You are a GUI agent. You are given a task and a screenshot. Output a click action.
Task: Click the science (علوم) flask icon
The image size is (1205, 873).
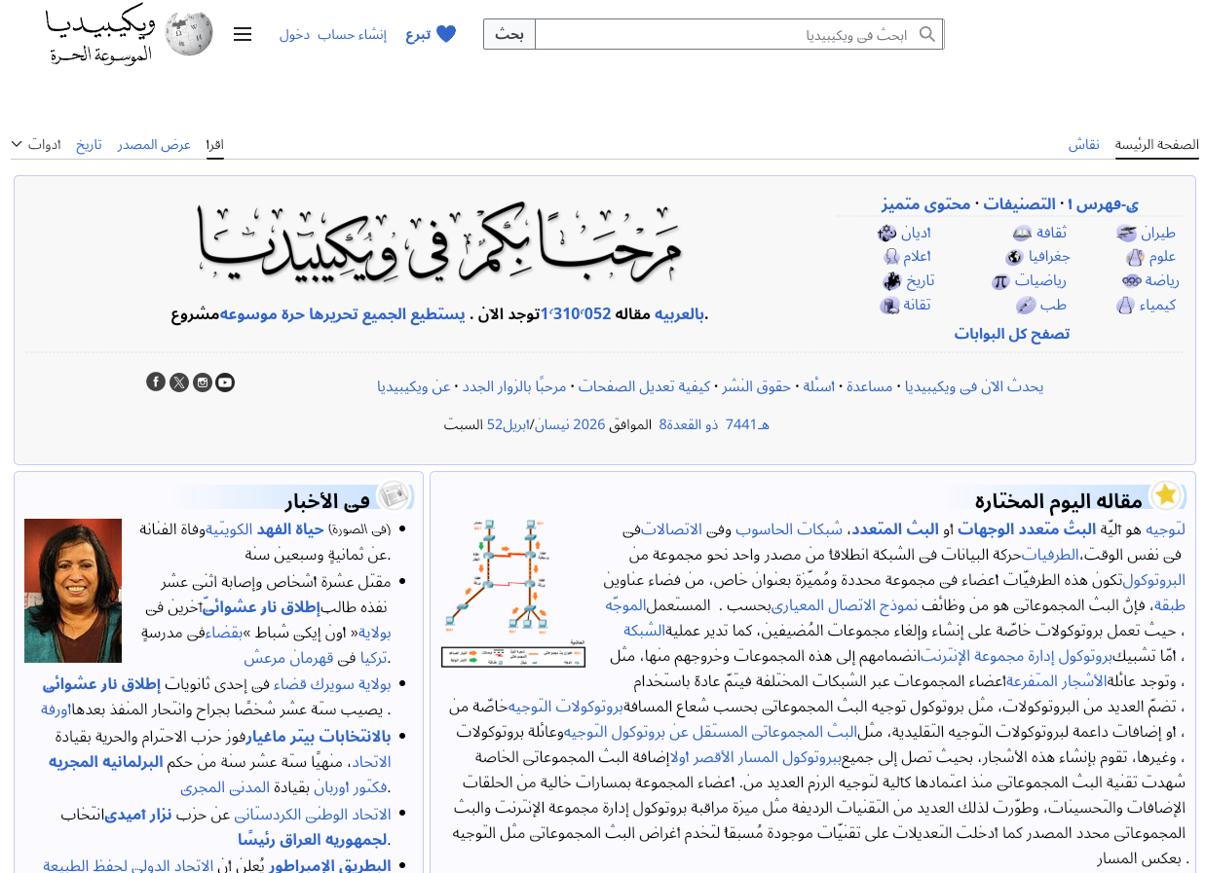[x=1135, y=257]
